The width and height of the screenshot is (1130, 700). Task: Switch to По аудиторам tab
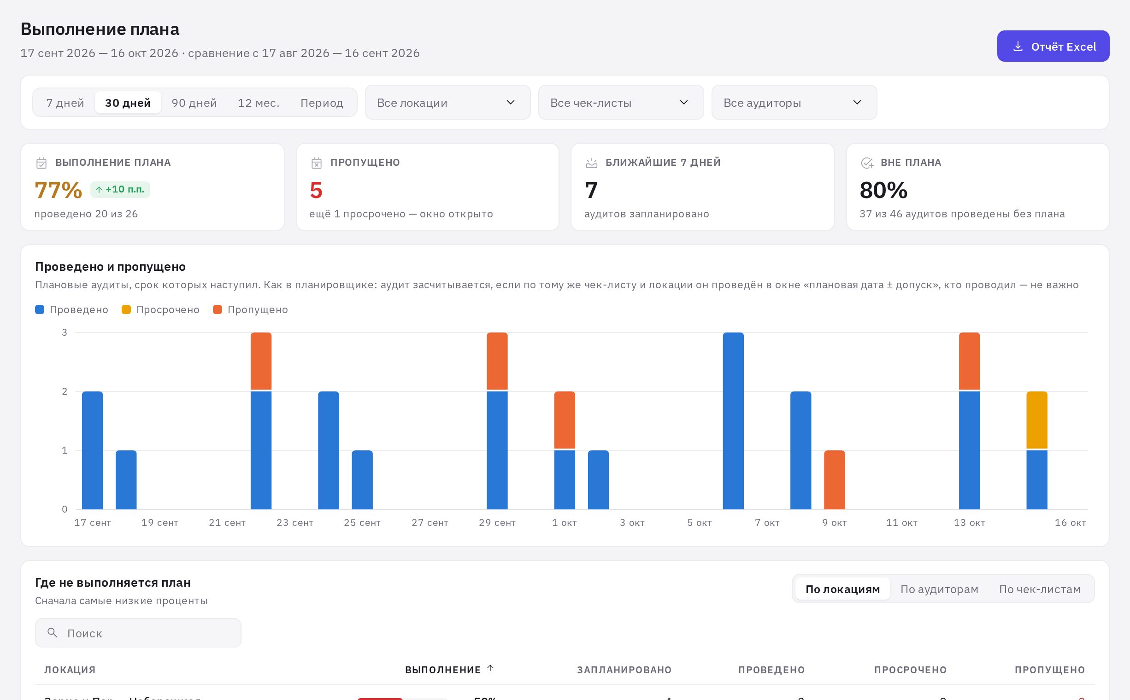[x=939, y=589]
